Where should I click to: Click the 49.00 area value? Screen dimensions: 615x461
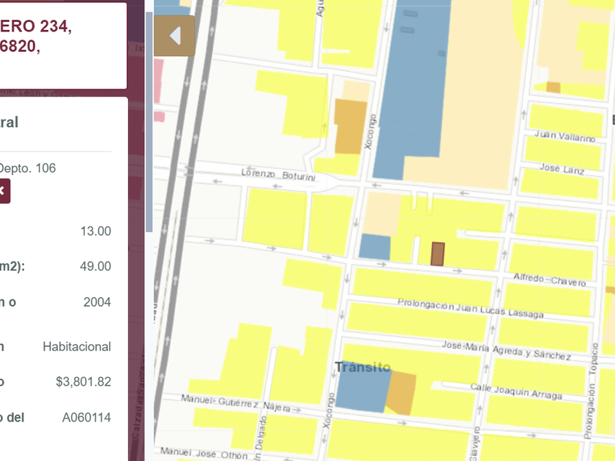click(95, 266)
